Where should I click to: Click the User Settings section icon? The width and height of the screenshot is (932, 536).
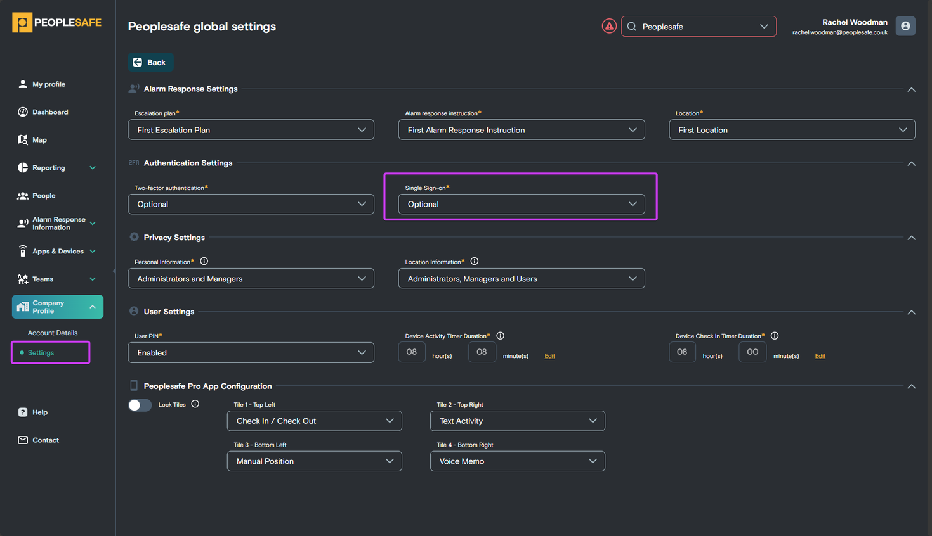point(134,311)
